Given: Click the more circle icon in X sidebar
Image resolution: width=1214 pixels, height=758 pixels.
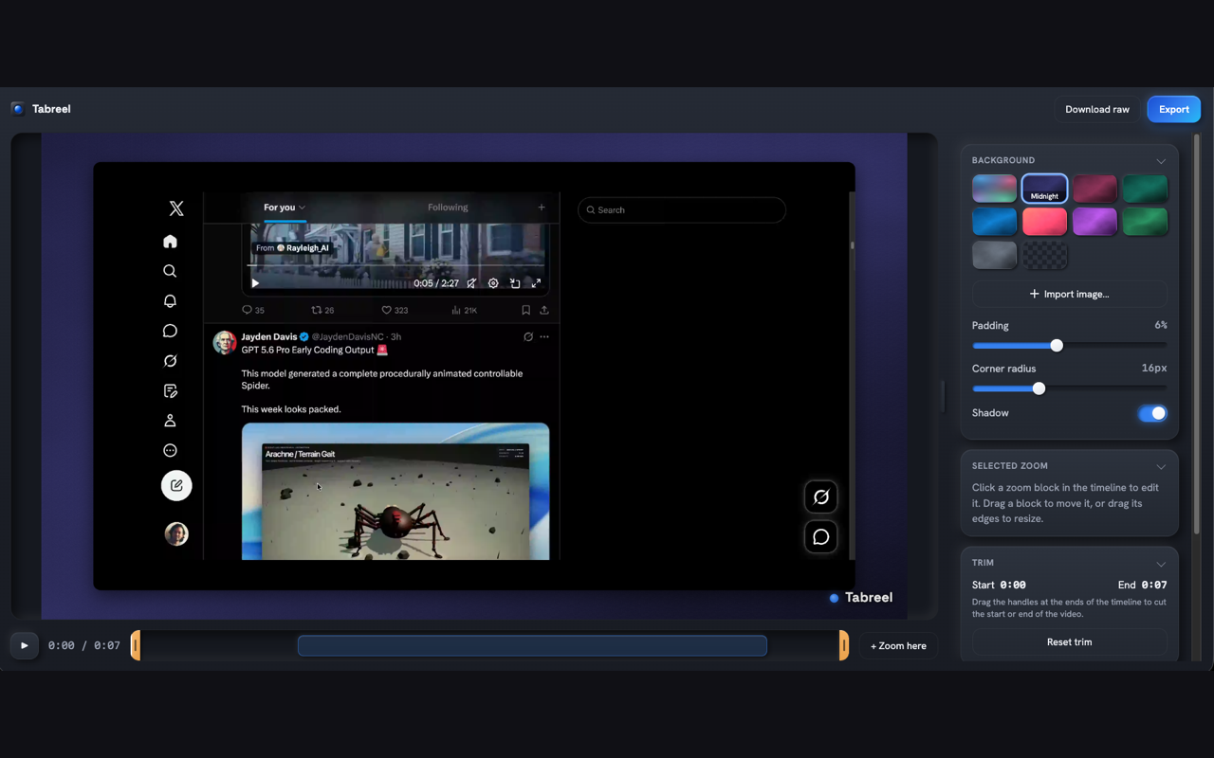Looking at the screenshot, I should pyautogui.click(x=170, y=451).
